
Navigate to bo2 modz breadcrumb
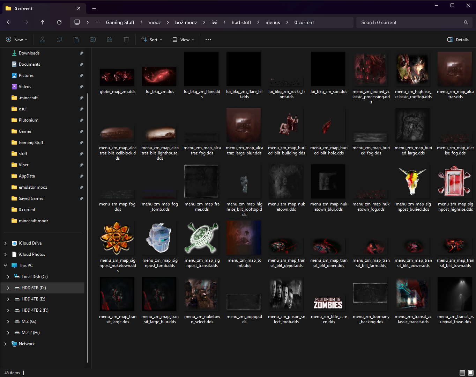coord(186,22)
